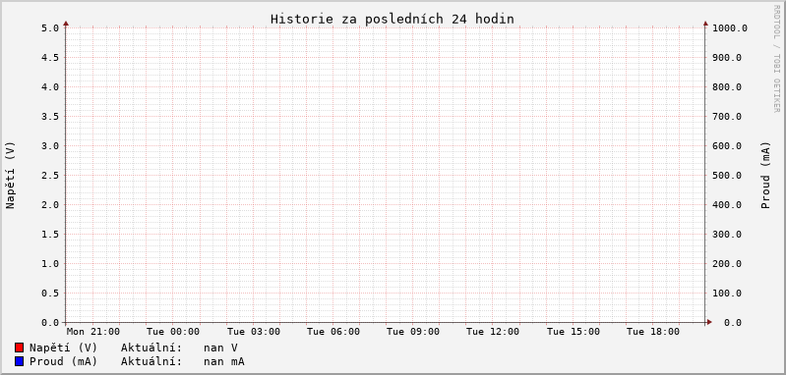Click the left axis value 2.5
Viewport: 786px width, 375px height.
tap(50, 176)
